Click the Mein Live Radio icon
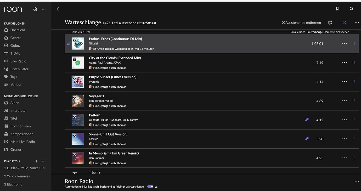 (6, 142)
